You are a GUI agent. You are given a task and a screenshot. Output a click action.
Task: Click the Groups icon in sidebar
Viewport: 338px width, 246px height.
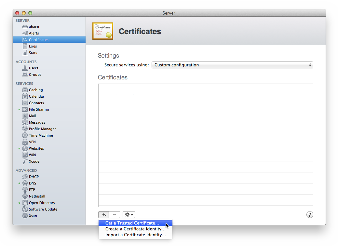pos(25,75)
